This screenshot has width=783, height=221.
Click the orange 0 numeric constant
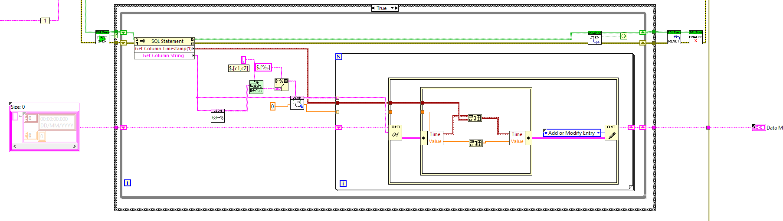272,106
